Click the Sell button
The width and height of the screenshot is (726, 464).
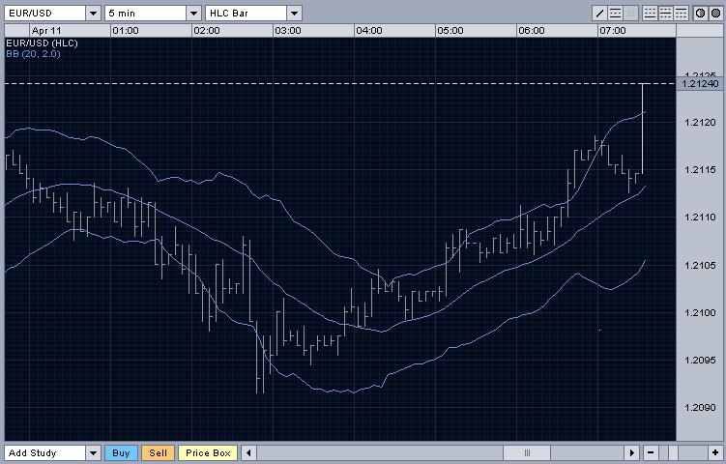tap(158, 452)
